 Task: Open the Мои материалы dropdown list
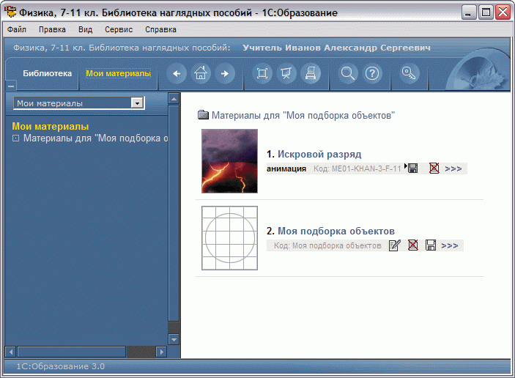coord(137,103)
